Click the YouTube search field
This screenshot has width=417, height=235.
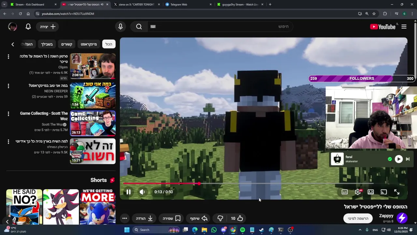pyautogui.click(x=220, y=26)
